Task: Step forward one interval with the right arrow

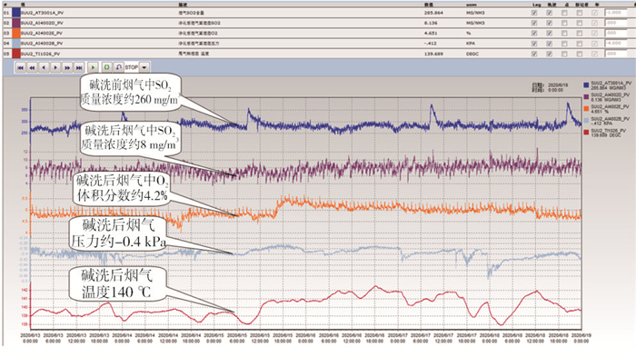Action: pyautogui.click(x=55, y=67)
